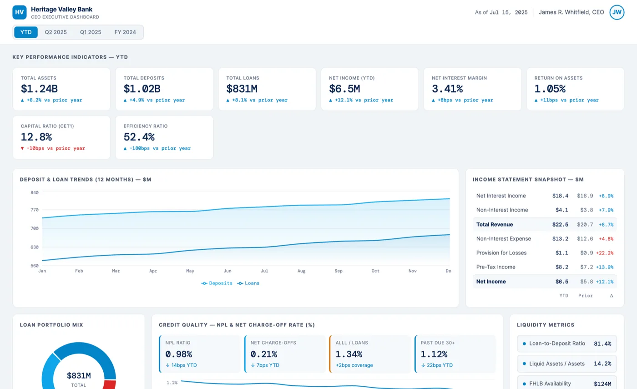Switch to the Q2 2025 tab
Viewport: 637px width, 389px height.
pos(56,32)
